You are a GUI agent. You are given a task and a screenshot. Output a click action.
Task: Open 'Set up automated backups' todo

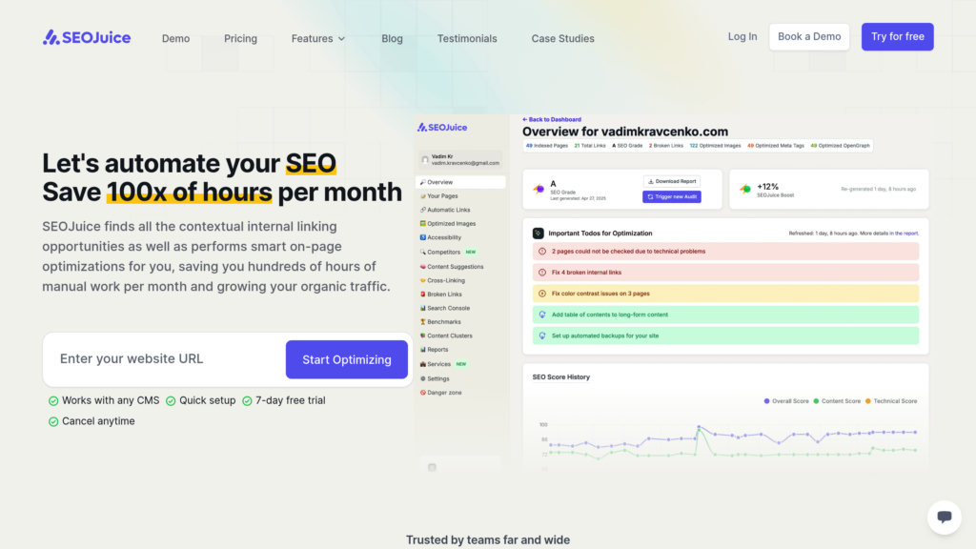(x=725, y=336)
